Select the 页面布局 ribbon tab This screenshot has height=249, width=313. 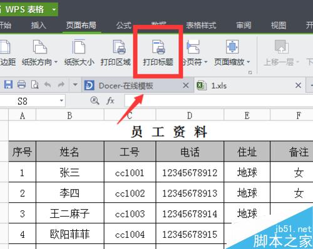click(x=81, y=25)
